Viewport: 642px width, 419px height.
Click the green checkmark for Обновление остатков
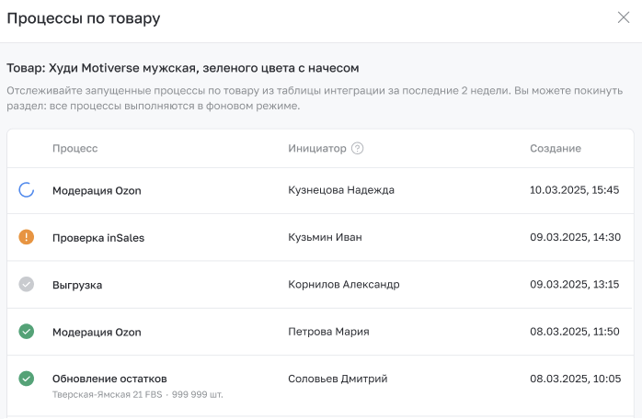tap(27, 379)
